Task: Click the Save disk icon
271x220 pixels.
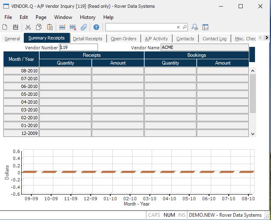Action: 16,27
